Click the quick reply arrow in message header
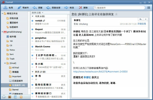Screen dimensions: 153x100 pyautogui.click(x=141, y=19)
